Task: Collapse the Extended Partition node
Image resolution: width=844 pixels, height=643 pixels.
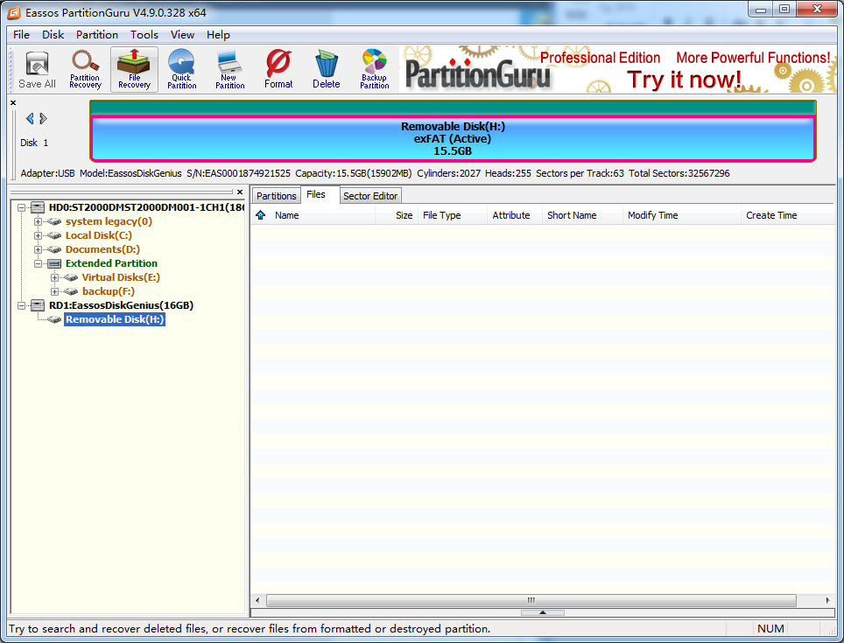Action: 38,263
